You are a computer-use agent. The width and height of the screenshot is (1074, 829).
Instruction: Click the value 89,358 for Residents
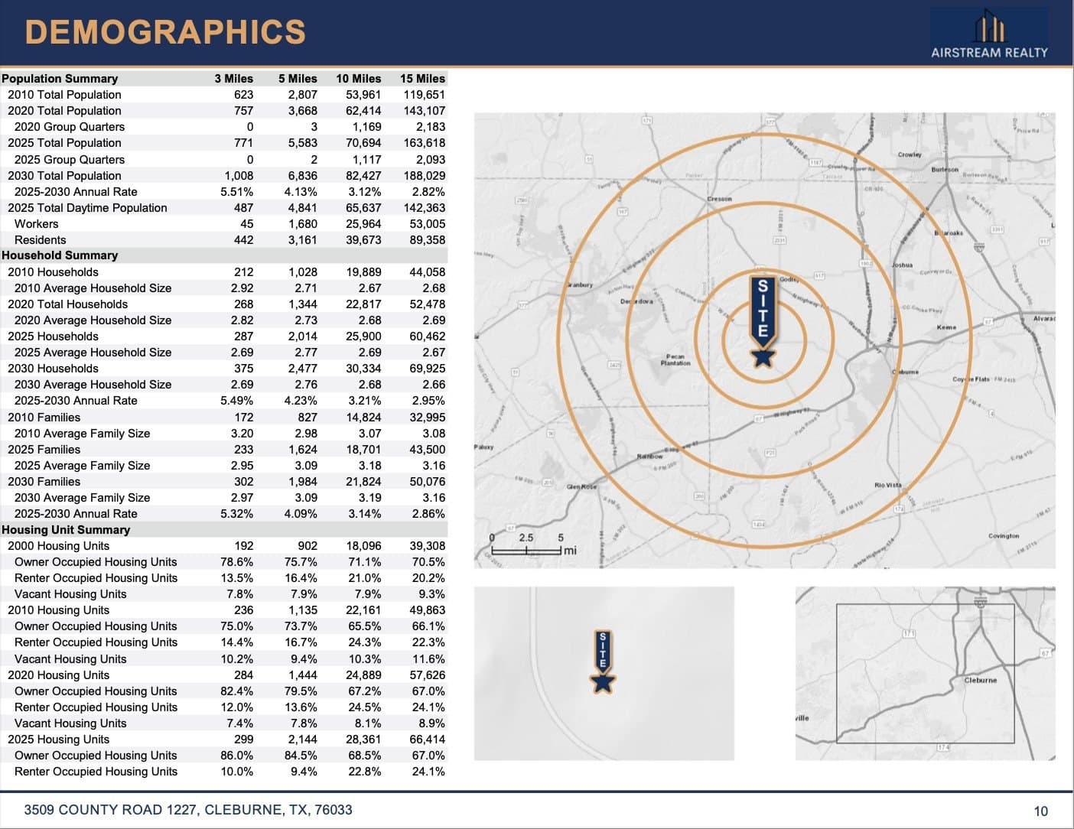coord(427,239)
